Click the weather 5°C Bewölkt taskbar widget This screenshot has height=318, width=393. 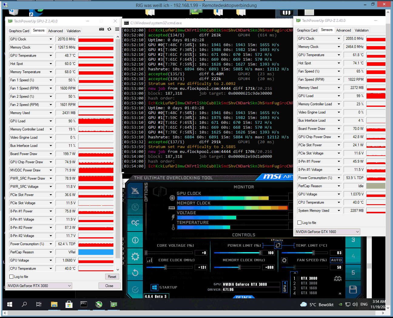pyautogui.click(x=317, y=304)
